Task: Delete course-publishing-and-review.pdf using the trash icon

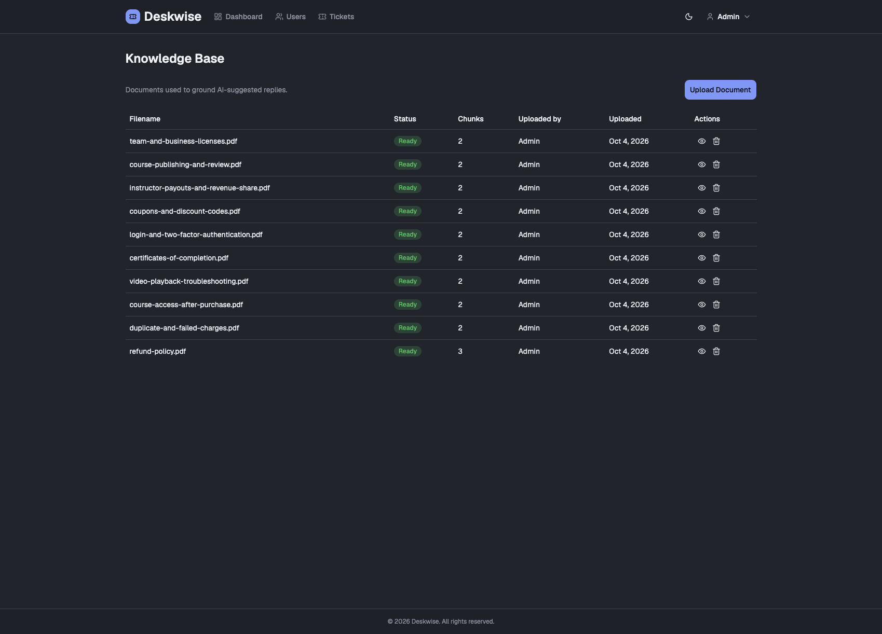Action: (x=716, y=164)
